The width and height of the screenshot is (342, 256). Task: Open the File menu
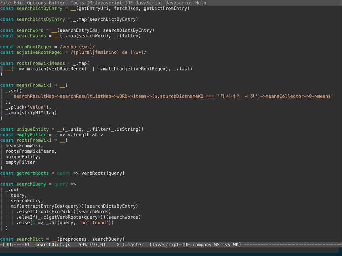(x=5, y=3)
